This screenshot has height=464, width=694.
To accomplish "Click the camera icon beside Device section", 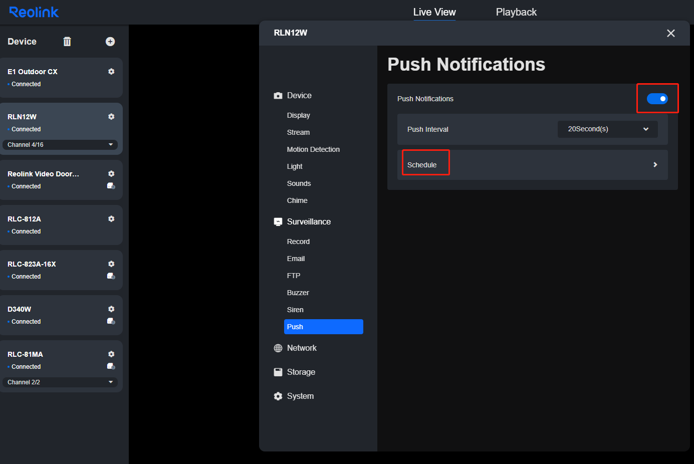I will click(278, 96).
